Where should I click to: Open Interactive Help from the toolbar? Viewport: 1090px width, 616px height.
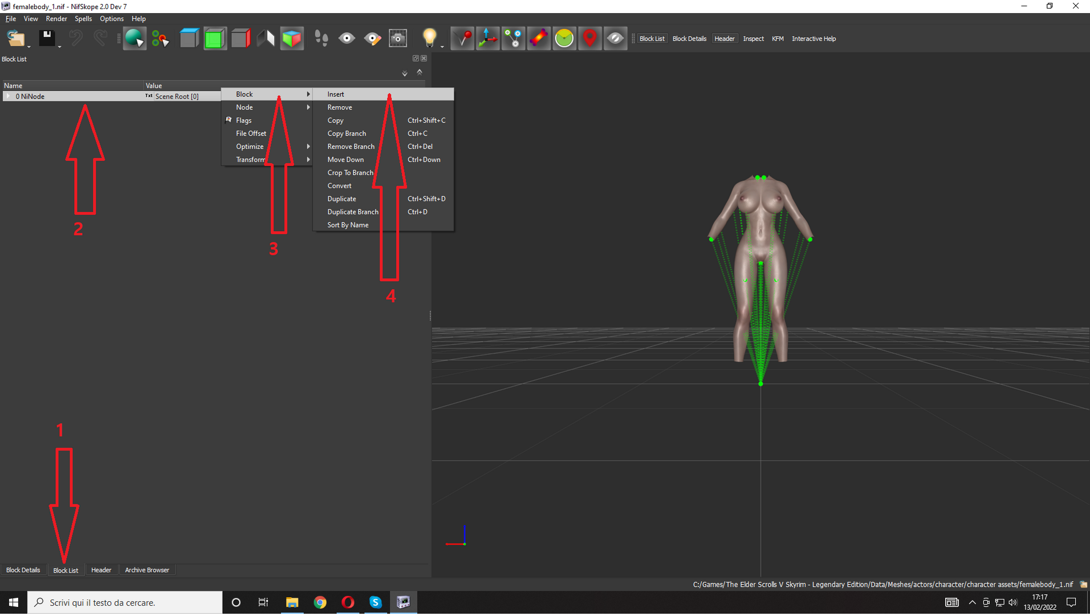814,39
